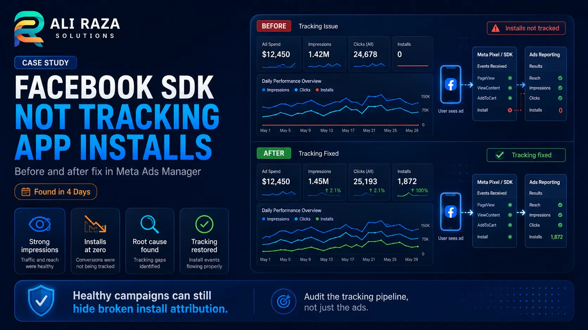588x330 pixels.
Task: Toggle Clicks legend in Before chart
Action: coord(302,90)
